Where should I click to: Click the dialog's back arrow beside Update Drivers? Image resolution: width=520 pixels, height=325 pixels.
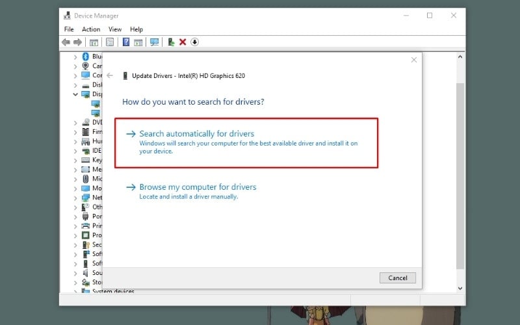point(110,75)
